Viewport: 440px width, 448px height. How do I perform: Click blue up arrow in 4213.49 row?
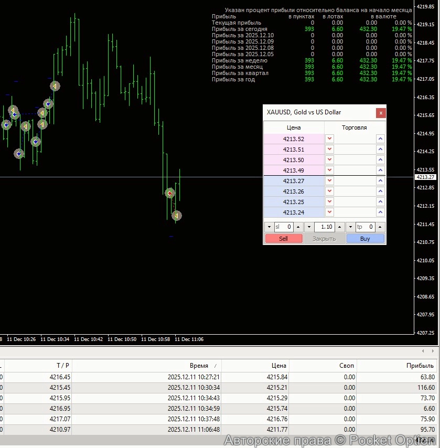pos(380,170)
